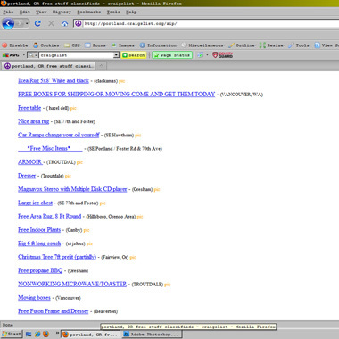339x339 pixels.
Task: Open the Tools menu in menu bar
Action: (x=113, y=12)
